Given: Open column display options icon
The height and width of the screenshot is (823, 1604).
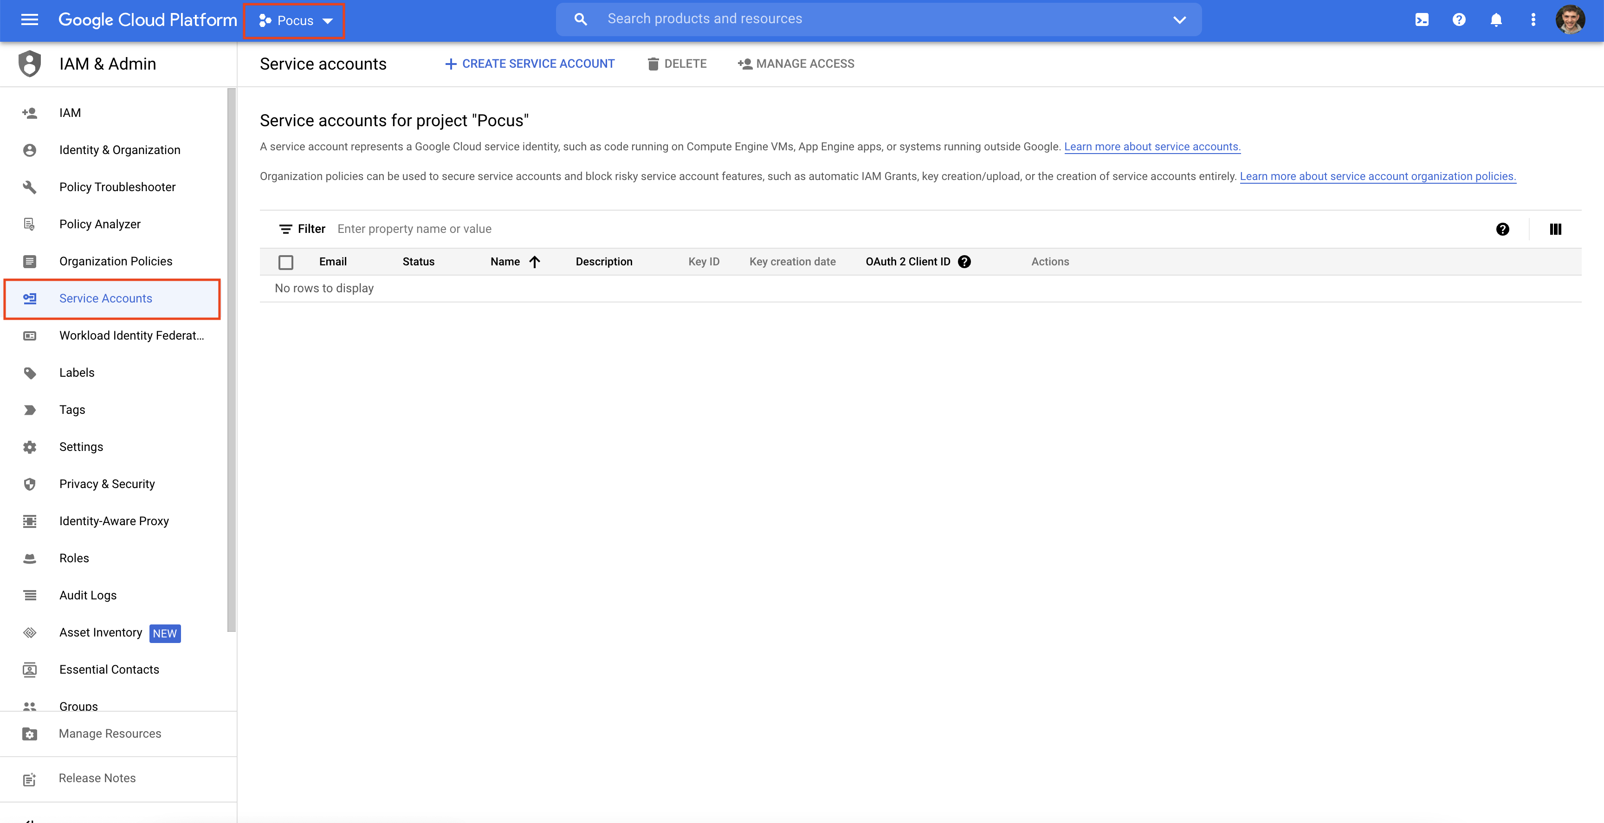Looking at the screenshot, I should (1555, 229).
